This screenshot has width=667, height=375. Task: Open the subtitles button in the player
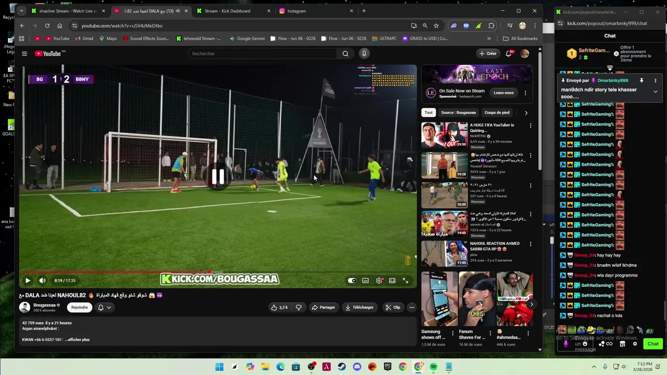(365, 280)
